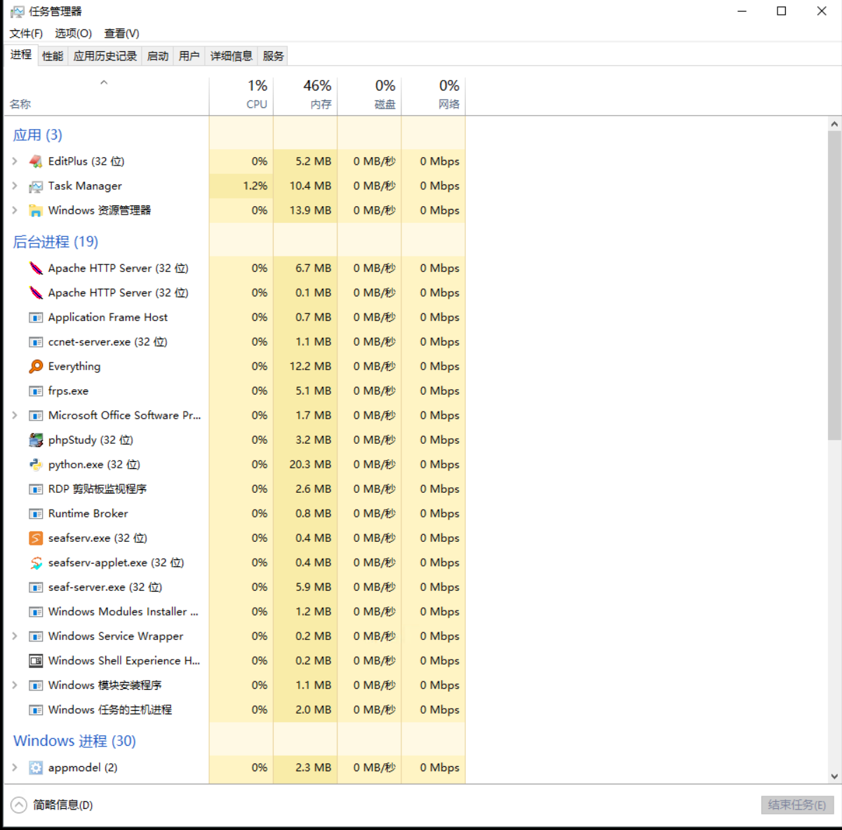
Task: Click the python.exe process icon
Action: 36,465
